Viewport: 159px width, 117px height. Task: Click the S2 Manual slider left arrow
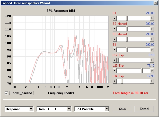tap(115, 29)
